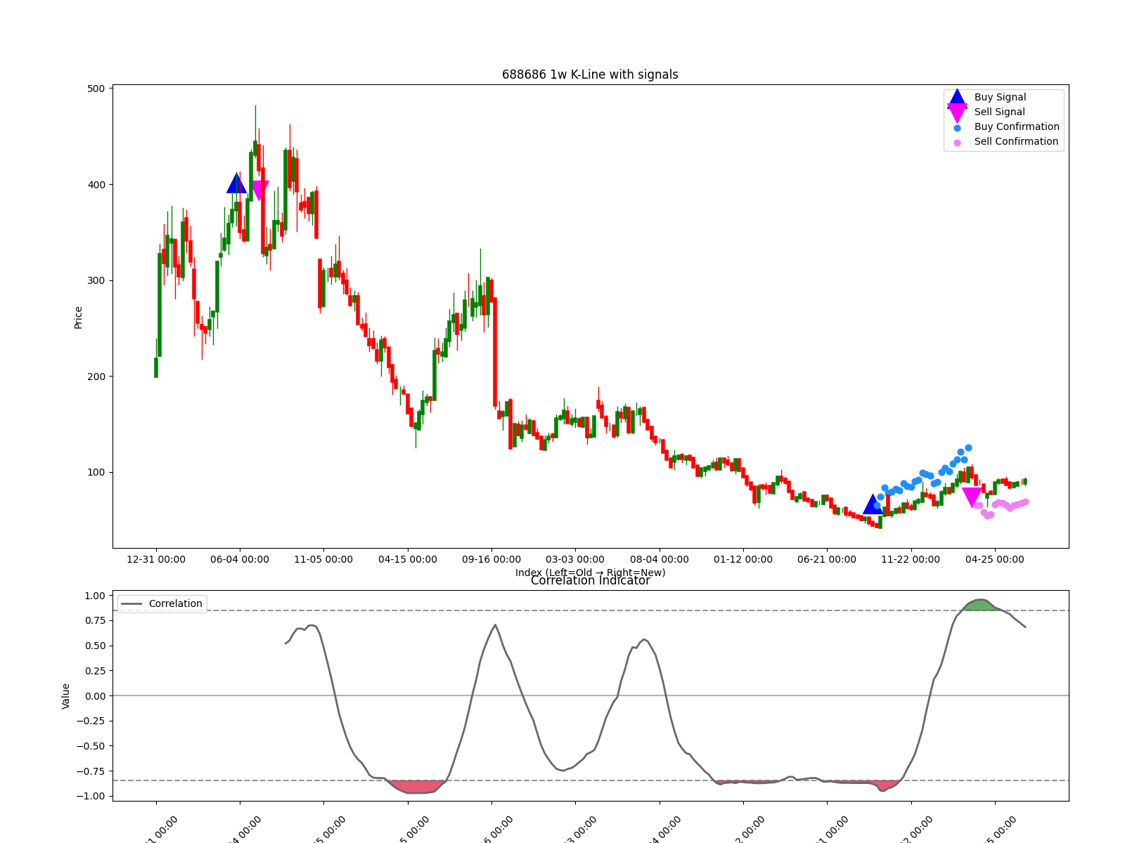1125x843 pixels.
Task: Click the '04-25 00:00' date tick label
Action: click(995, 559)
